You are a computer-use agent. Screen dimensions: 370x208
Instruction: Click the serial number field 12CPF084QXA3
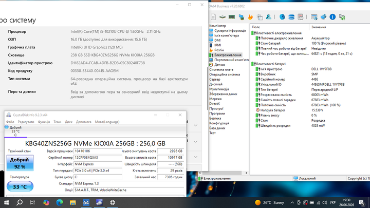(x=98, y=158)
